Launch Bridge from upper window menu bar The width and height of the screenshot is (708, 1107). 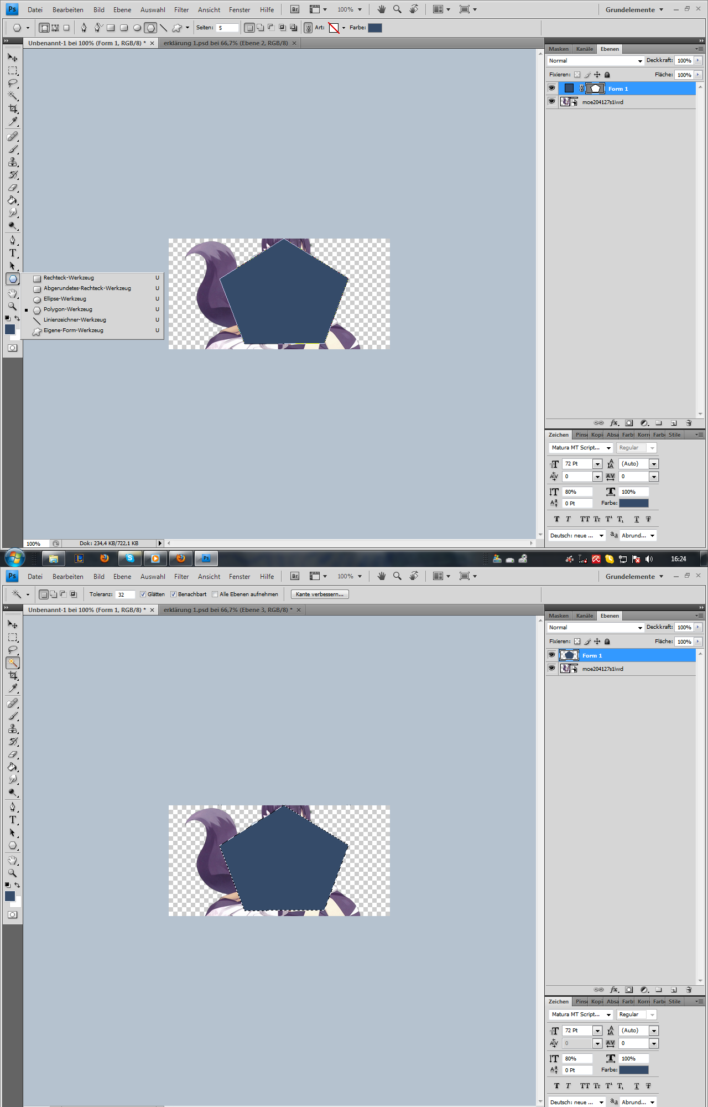[x=295, y=9]
